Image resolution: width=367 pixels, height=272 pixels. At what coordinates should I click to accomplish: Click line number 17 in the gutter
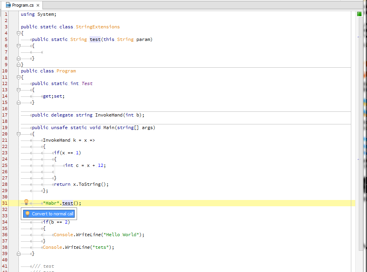(5, 115)
